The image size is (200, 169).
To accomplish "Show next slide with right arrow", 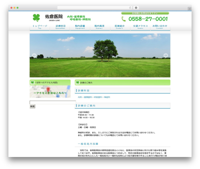I will point(166,56).
